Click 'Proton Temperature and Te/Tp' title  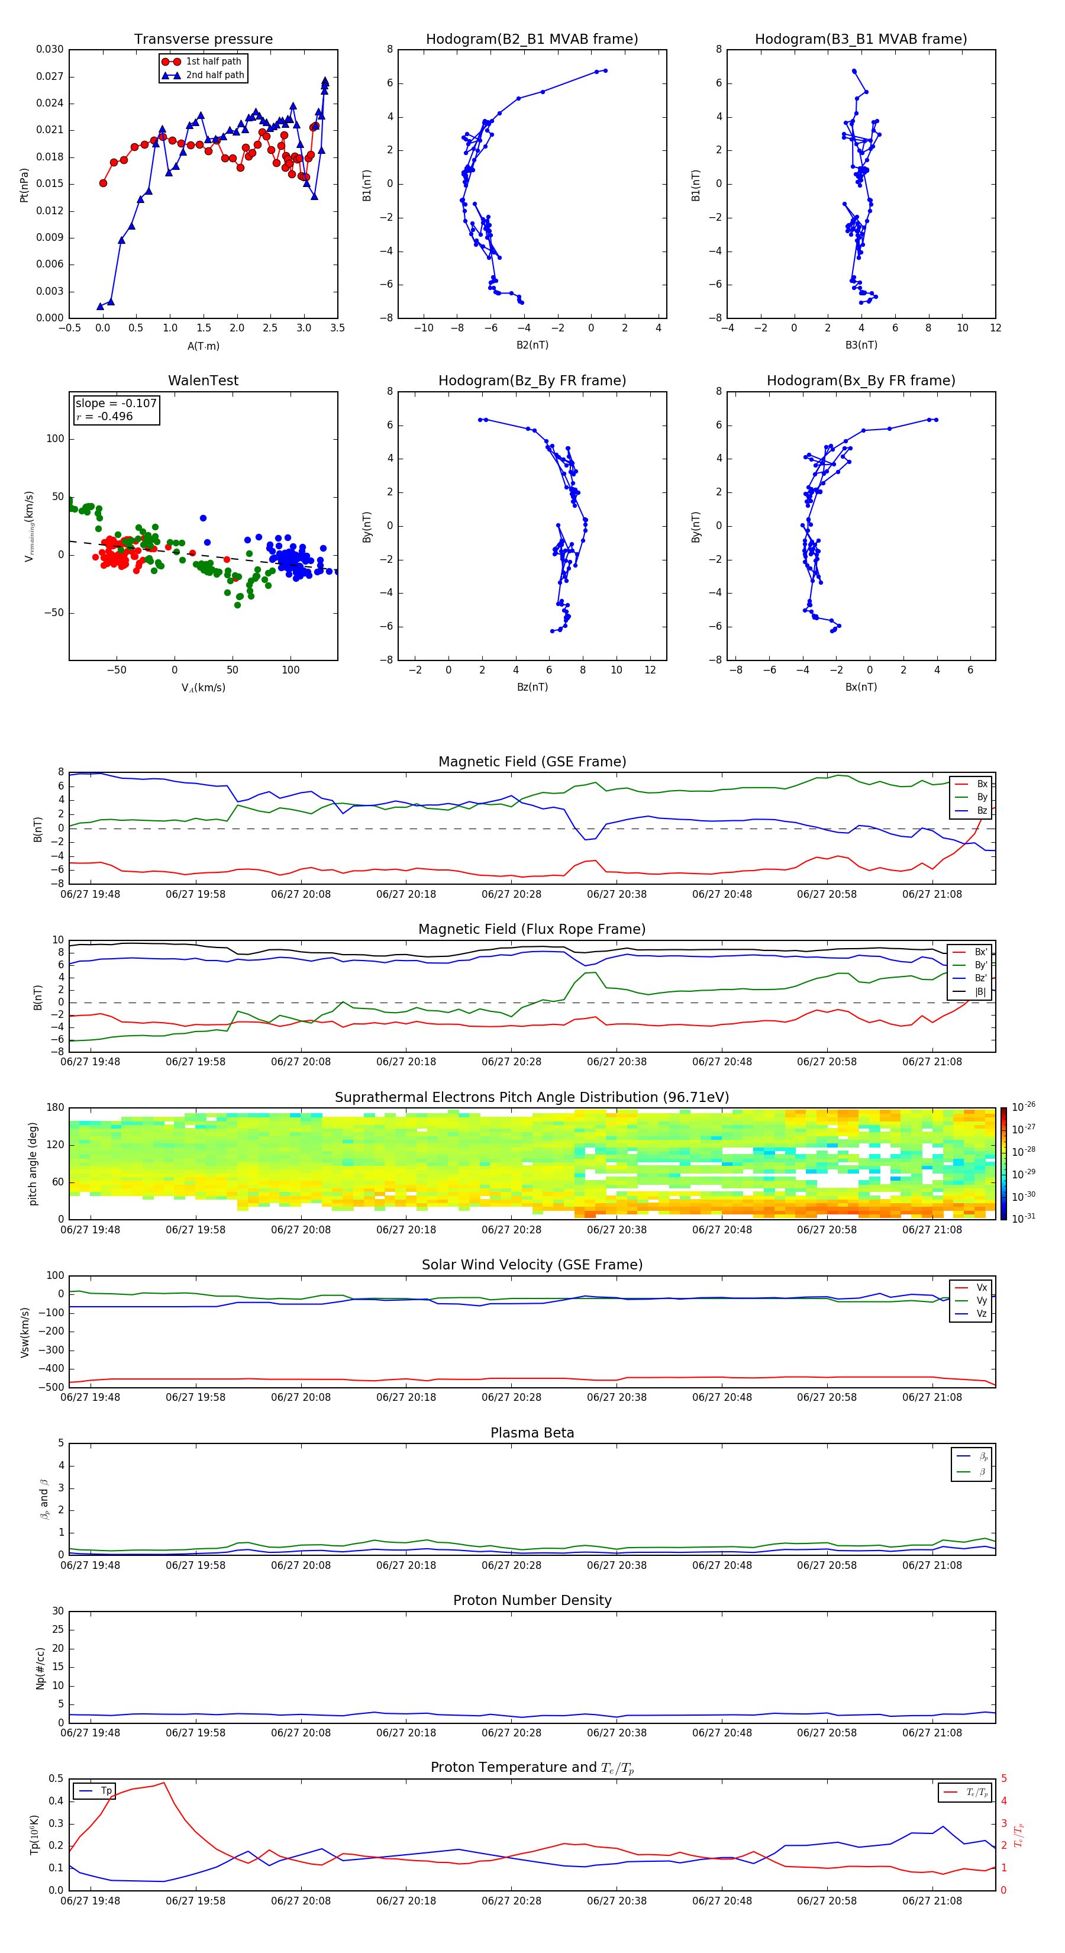(x=532, y=1769)
